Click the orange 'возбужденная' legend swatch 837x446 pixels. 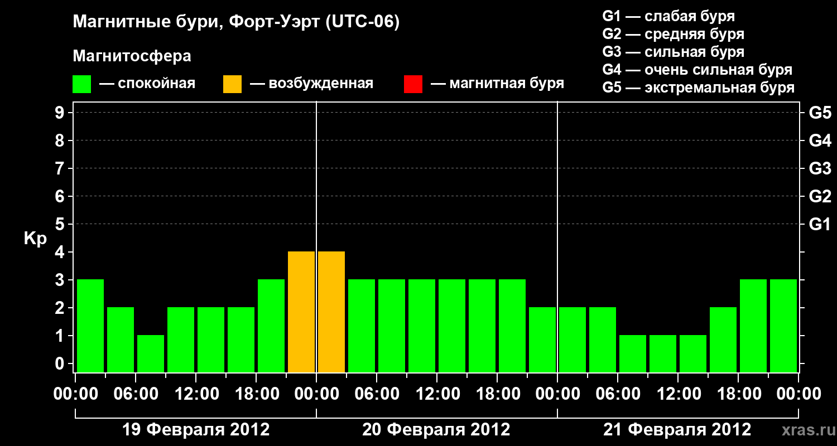(x=232, y=84)
